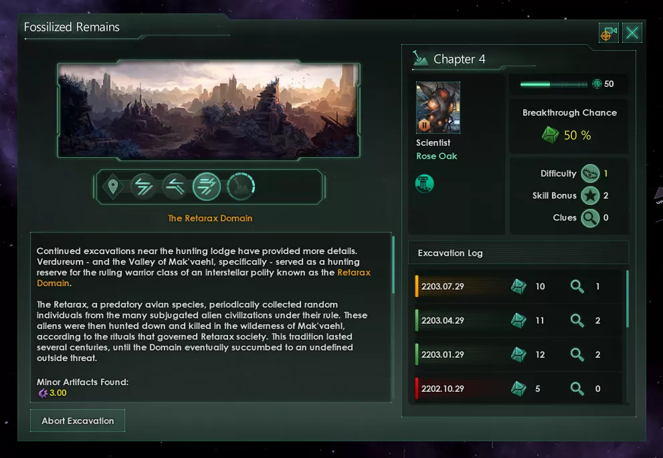
Task: Click the green Breakthrough Chance die
Action: [x=550, y=135]
